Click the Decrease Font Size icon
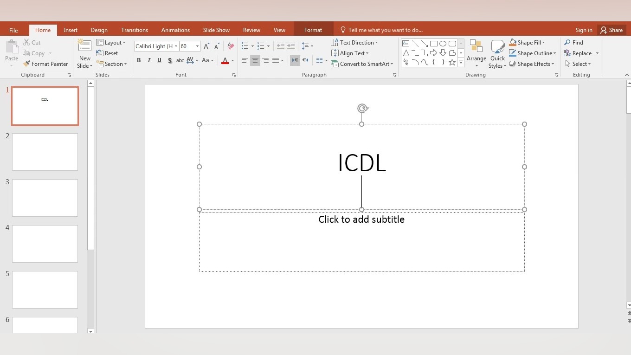 217,46
